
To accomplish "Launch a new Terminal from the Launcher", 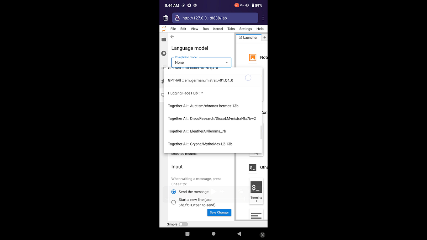I will click(256, 187).
